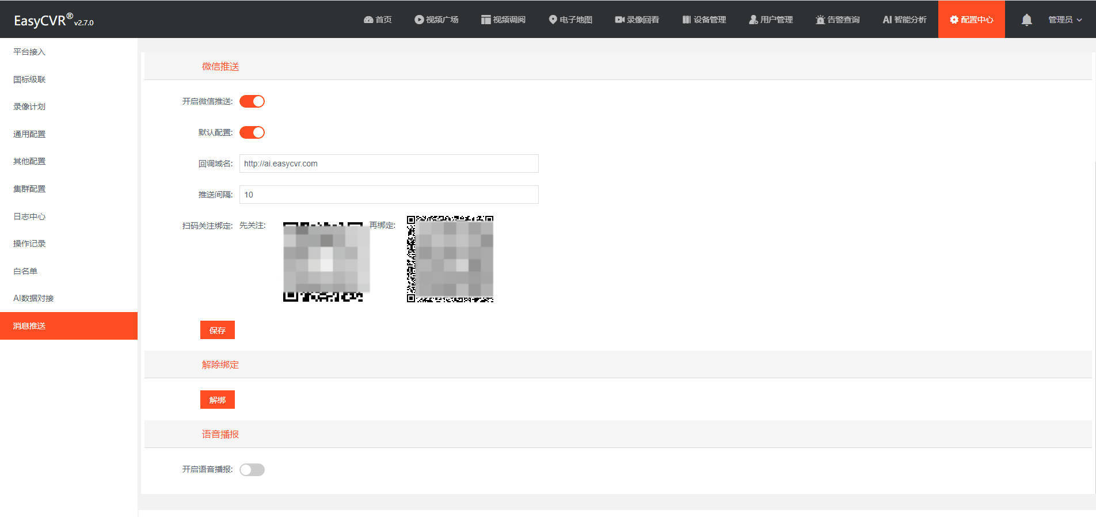Open the 视频广场 nav item
Image resolution: width=1096 pixels, height=517 pixels.
436,20
